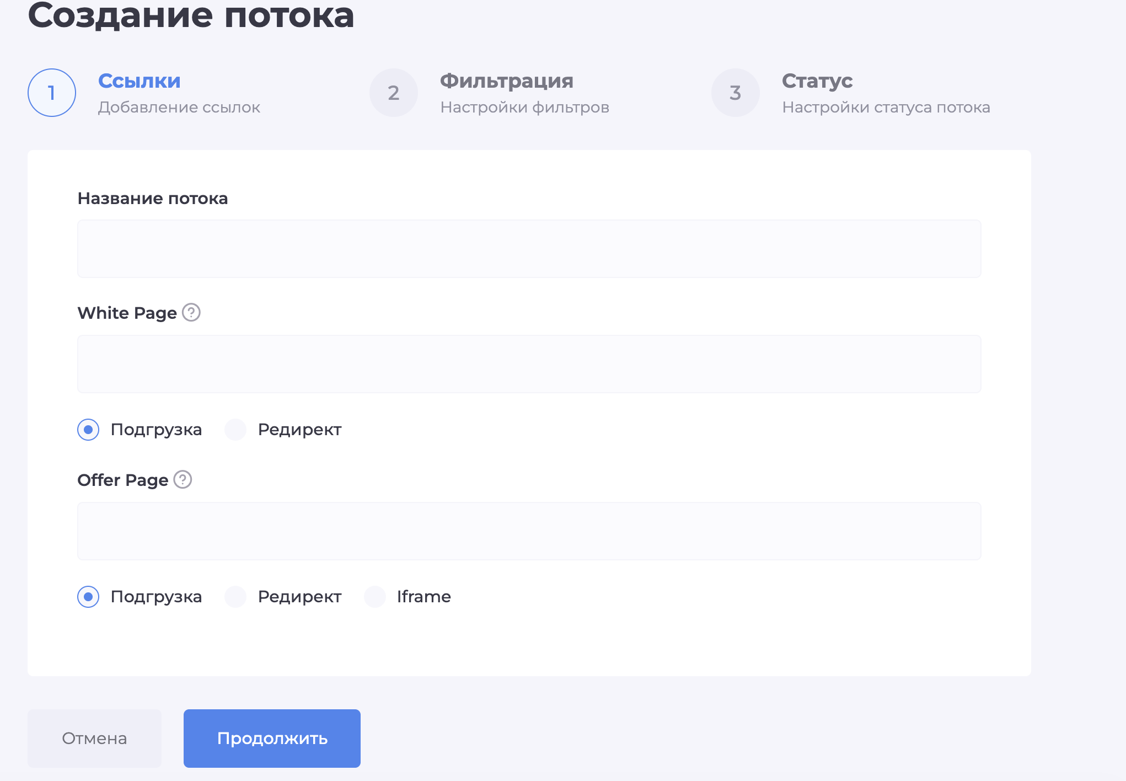Enable Подгрузка for White Page
1126x781 pixels.
point(88,430)
